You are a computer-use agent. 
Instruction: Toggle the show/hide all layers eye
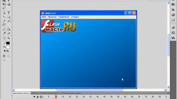pyautogui.click(x=34, y=97)
